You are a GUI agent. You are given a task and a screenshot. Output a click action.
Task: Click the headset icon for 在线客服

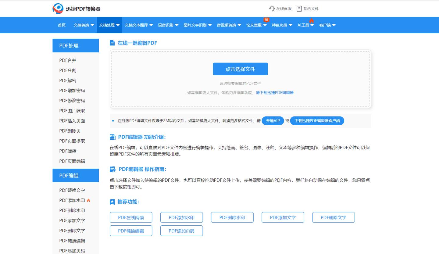pos(272,9)
